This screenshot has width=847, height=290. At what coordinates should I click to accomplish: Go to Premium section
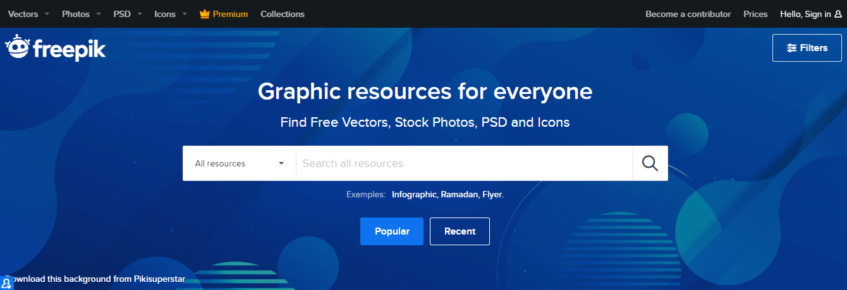click(224, 14)
